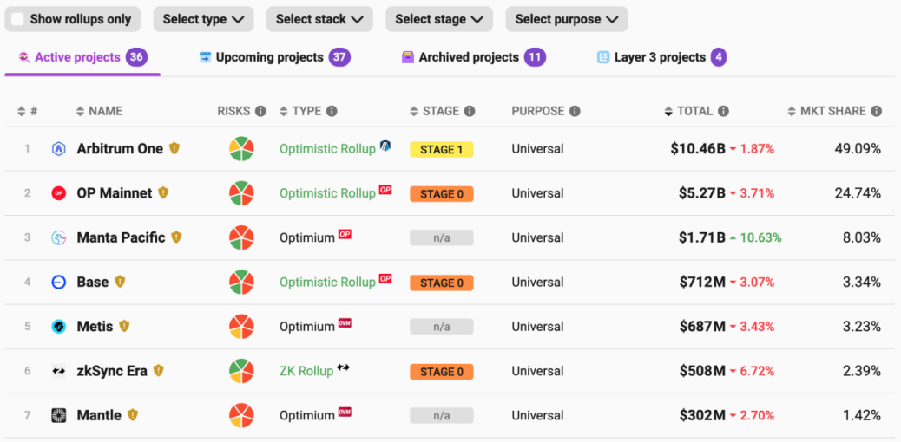Click the OP Mainnet risk pie chart
The height and width of the screenshot is (442, 901).
pos(241,193)
